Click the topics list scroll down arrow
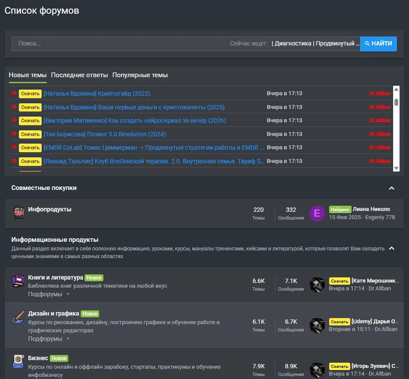The height and width of the screenshot is (379, 409). [396, 168]
